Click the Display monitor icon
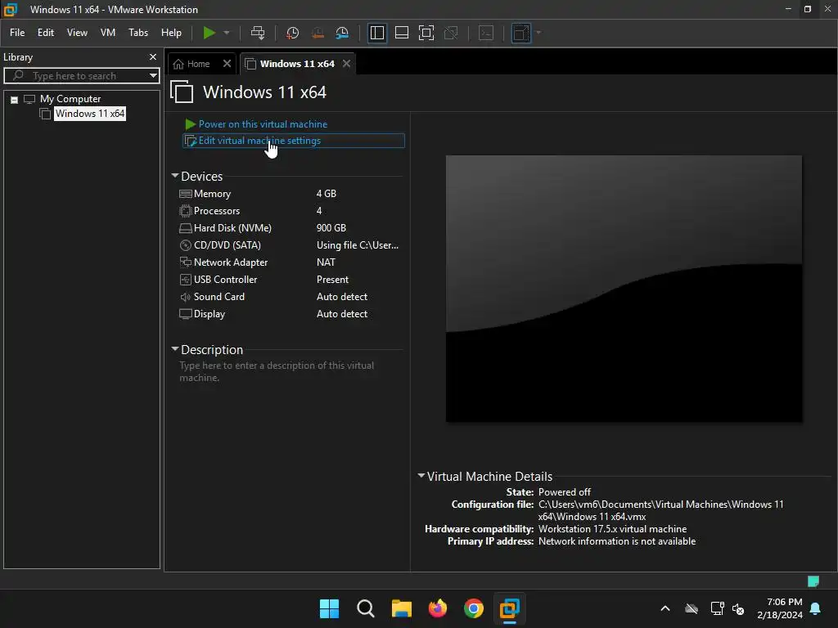838x628 pixels. click(186, 314)
